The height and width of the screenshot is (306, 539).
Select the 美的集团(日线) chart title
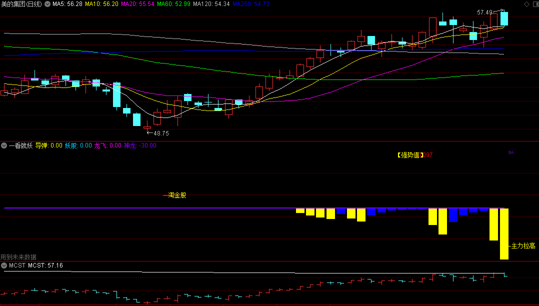point(21,4)
